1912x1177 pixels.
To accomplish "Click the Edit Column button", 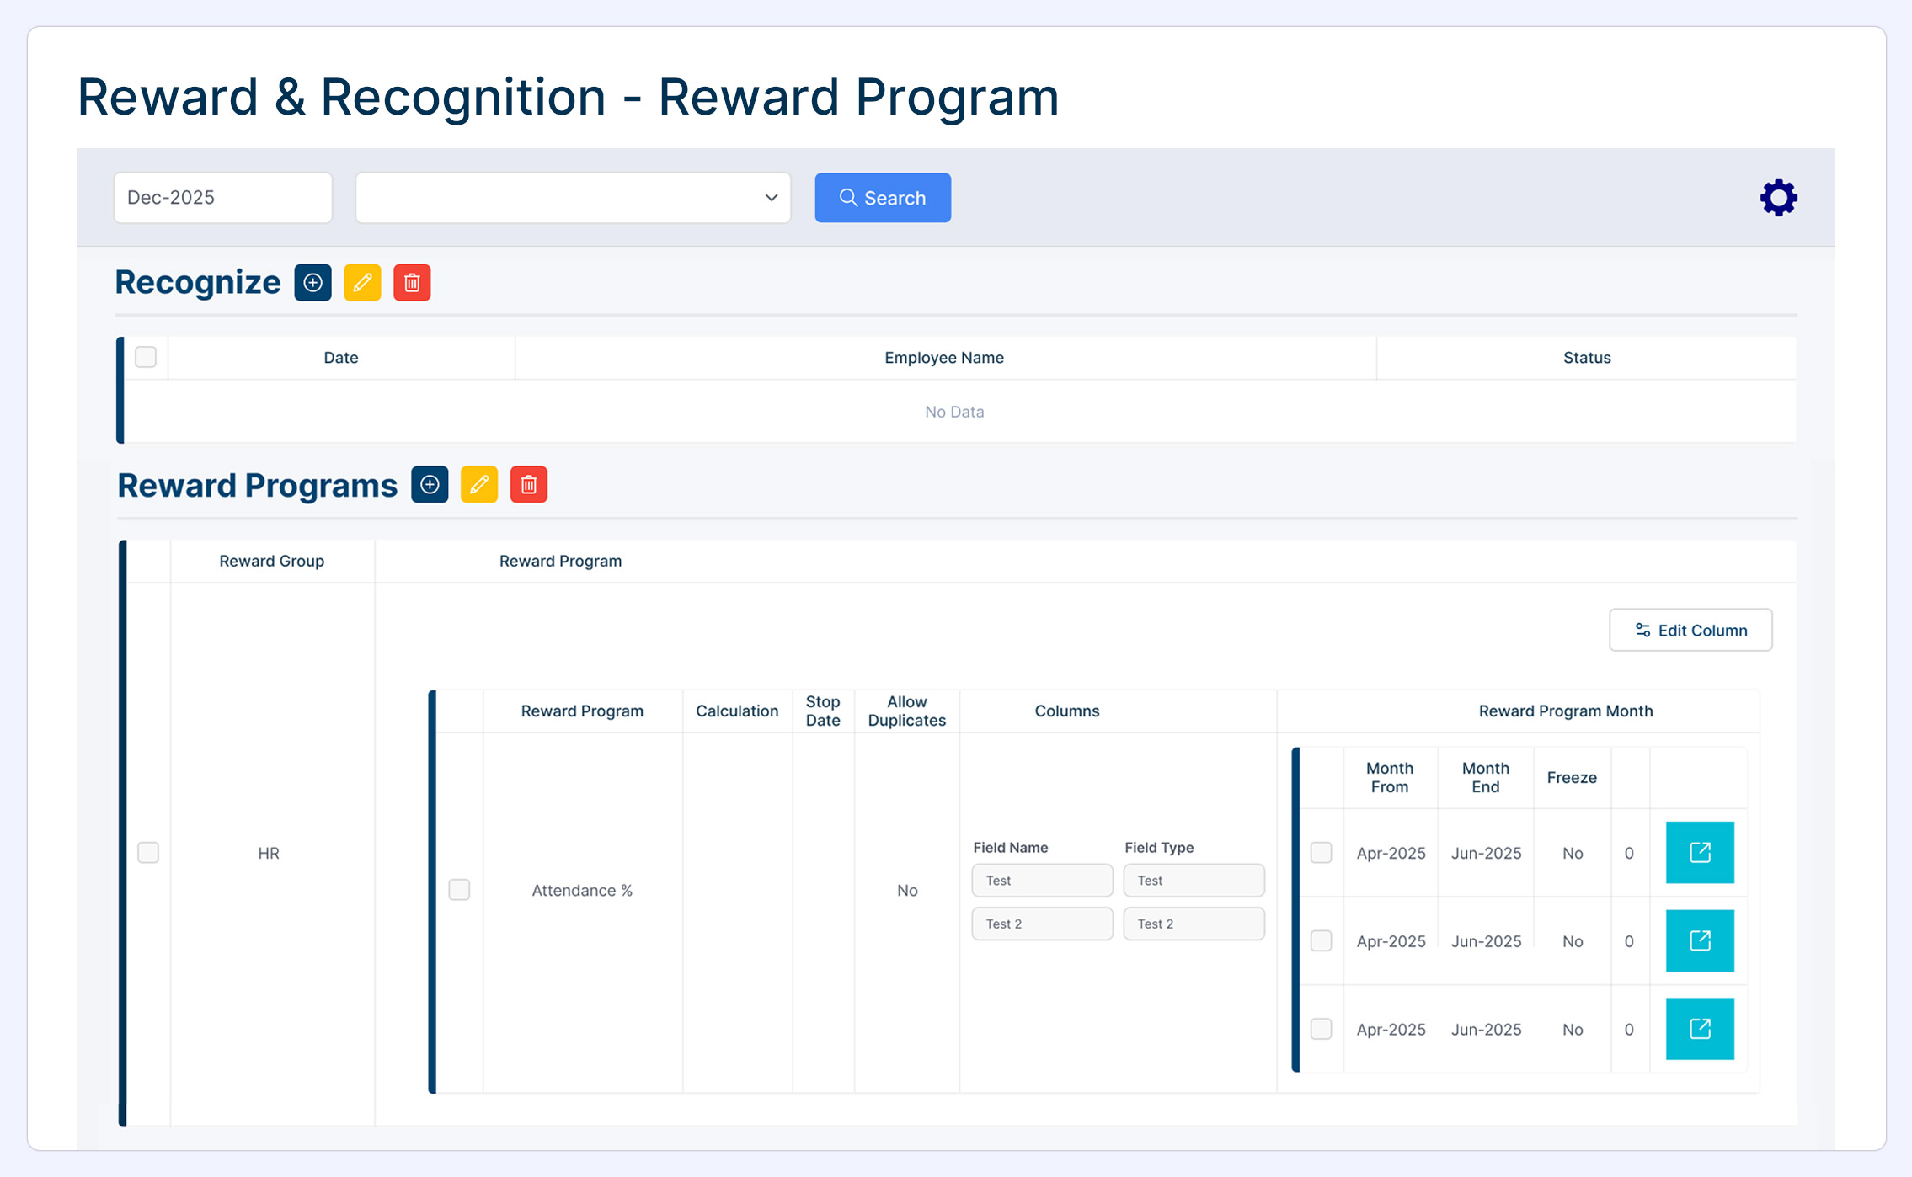I will pos(1690,630).
